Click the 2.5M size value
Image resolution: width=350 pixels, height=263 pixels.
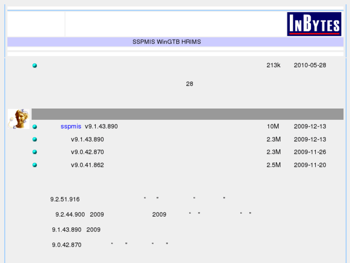(273, 165)
